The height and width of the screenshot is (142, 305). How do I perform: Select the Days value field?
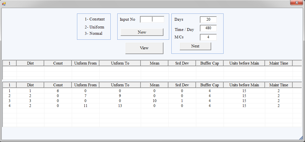pyautogui.click(x=208, y=20)
